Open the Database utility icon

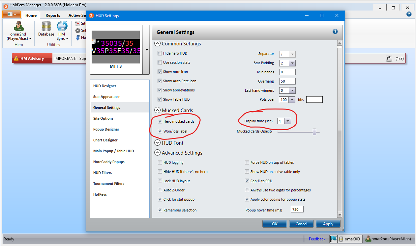pyautogui.click(x=46, y=26)
